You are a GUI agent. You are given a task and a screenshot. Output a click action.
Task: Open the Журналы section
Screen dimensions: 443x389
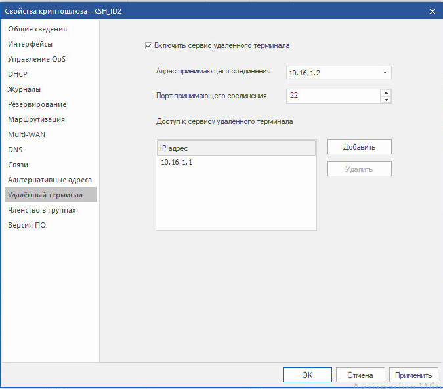pos(24,89)
